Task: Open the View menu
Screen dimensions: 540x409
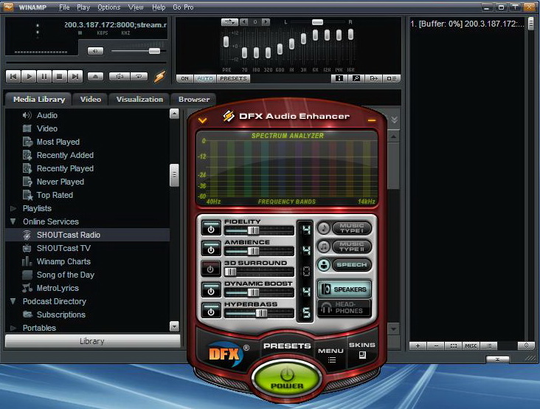Action: pyautogui.click(x=136, y=7)
